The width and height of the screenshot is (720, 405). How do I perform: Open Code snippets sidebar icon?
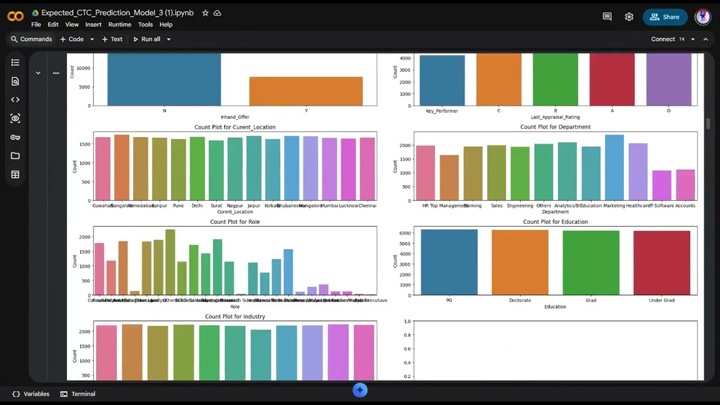[15, 100]
